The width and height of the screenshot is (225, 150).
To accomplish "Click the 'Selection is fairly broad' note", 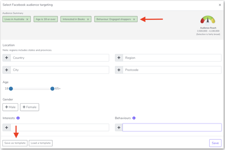I will [x=208, y=34].
